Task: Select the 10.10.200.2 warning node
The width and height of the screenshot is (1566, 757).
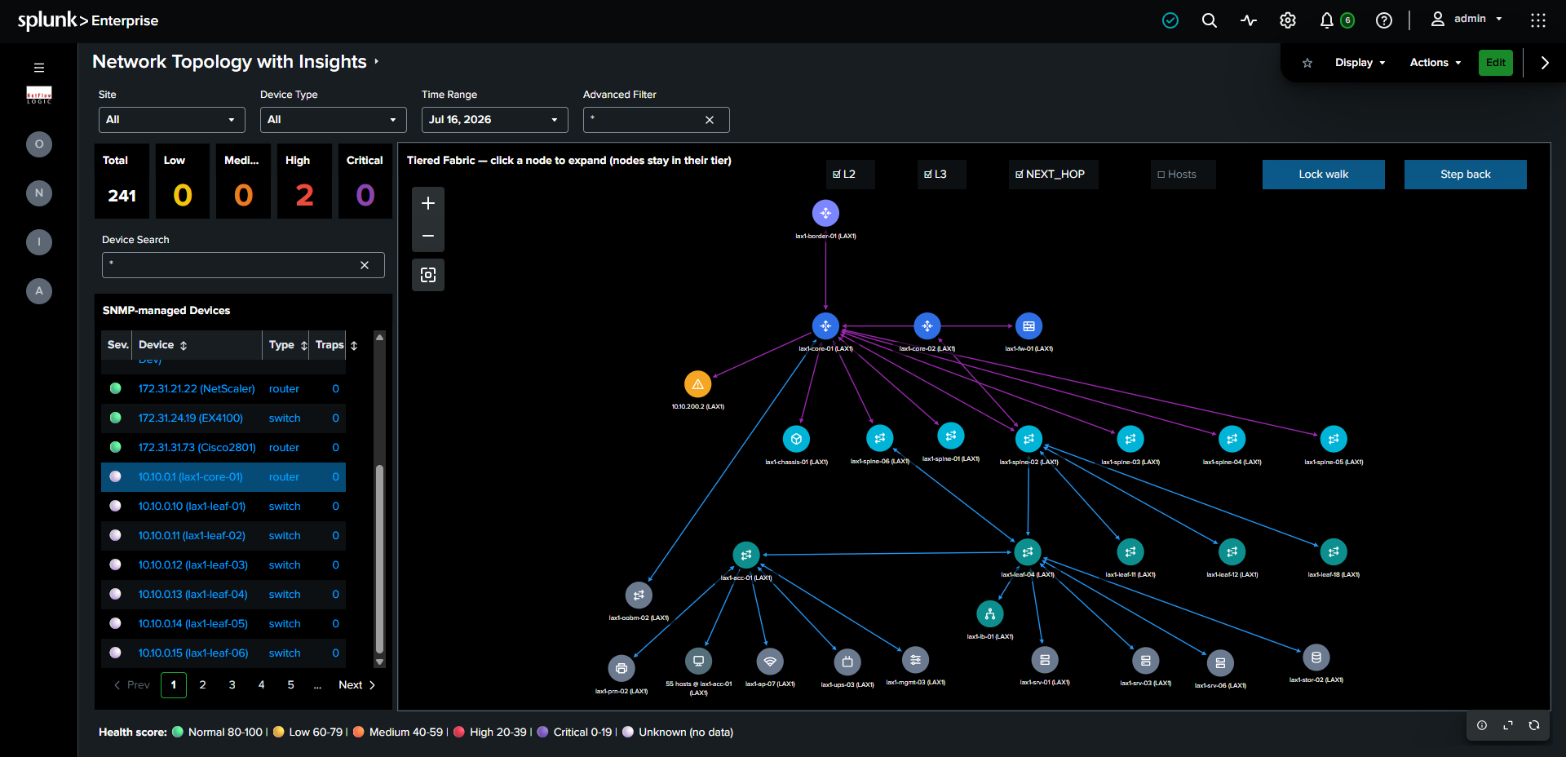Action: [697, 383]
